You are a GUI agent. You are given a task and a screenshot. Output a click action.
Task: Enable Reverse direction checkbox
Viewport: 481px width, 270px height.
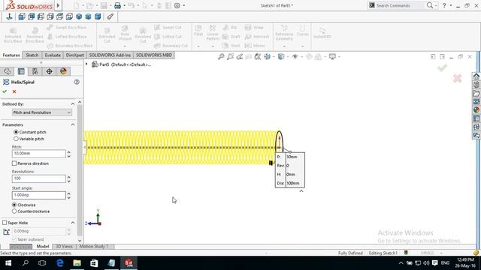pyautogui.click(x=14, y=163)
